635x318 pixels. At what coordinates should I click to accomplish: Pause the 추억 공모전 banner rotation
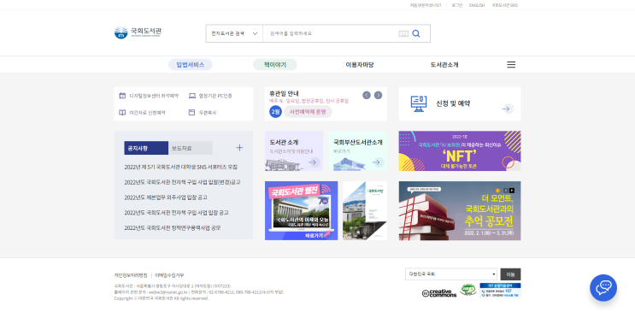point(505,191)
